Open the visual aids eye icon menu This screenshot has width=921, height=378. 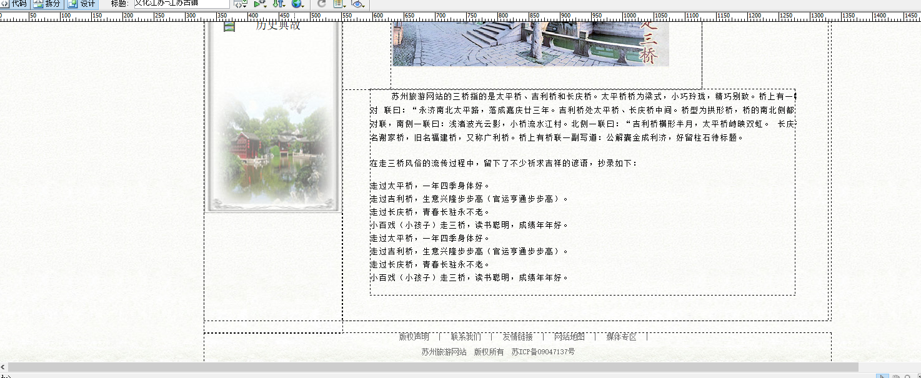click(357, 4)
